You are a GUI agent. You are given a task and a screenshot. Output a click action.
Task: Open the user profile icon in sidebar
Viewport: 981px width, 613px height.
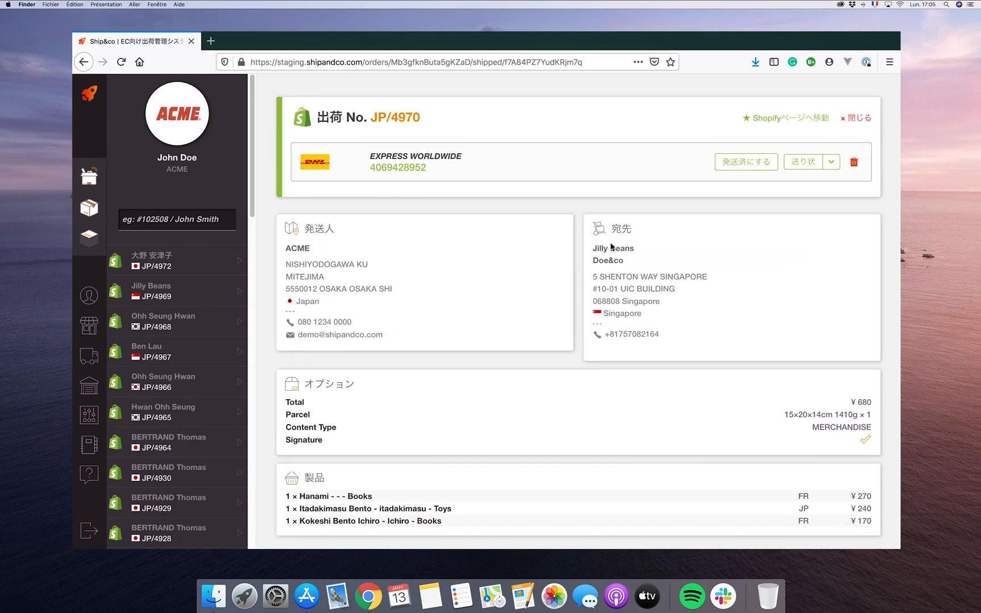[89, 295]
